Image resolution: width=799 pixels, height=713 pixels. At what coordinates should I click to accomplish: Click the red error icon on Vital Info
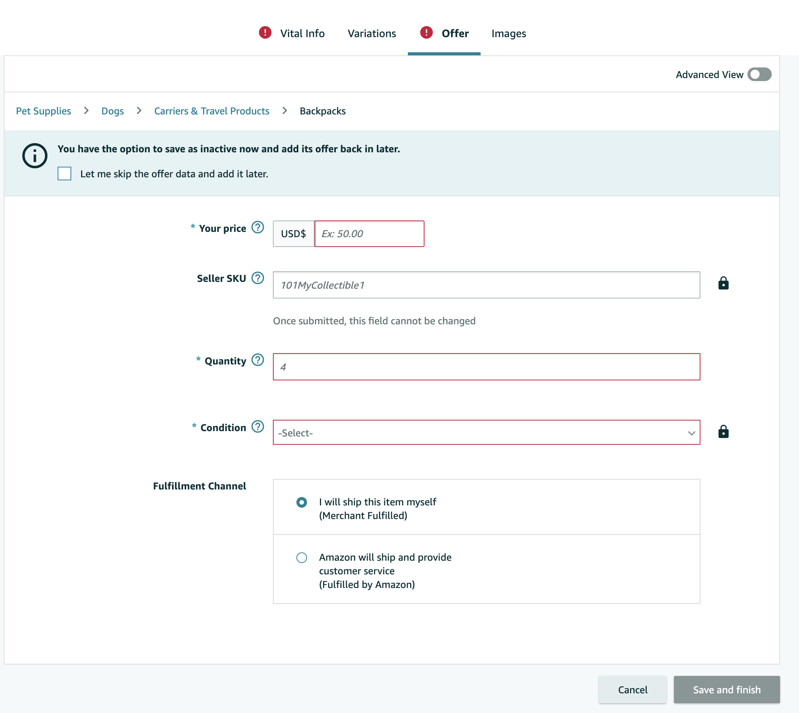265,33
